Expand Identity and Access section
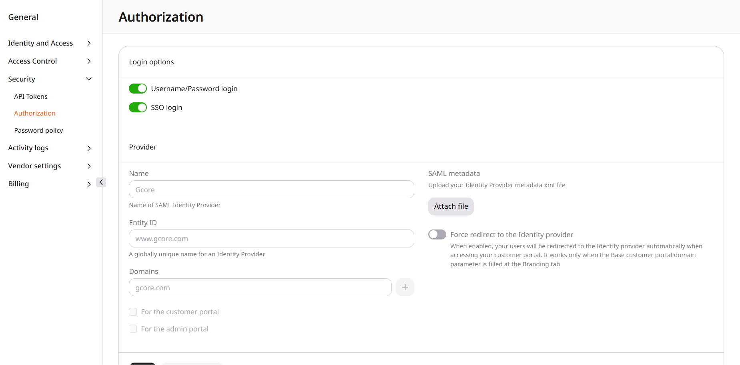The height and width of the screenshot is (365, 740). (x=50, y=43)
